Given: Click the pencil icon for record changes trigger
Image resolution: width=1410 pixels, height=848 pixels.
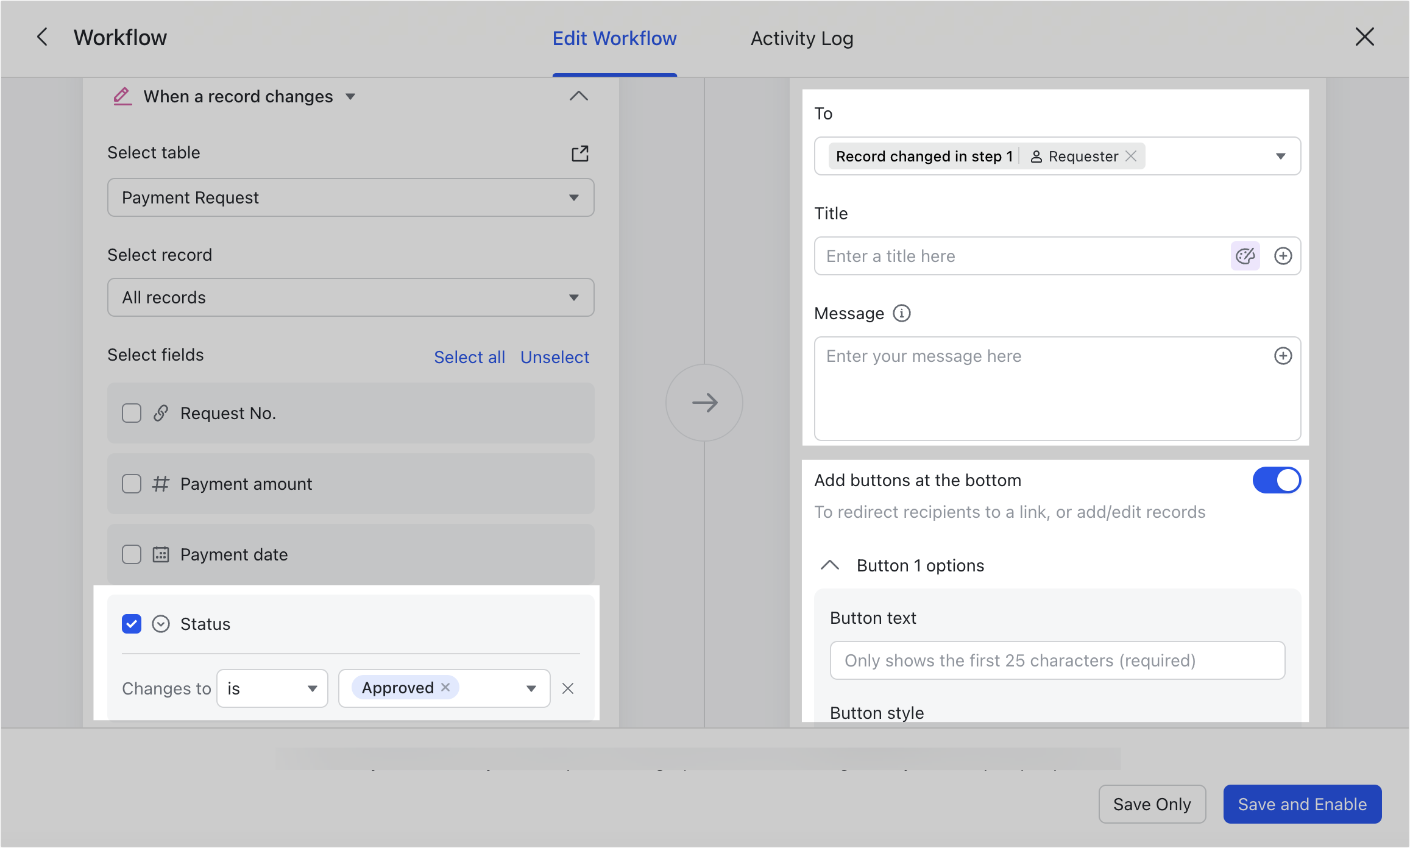Looking at the screenshot, I should click(x=122, y=96).
